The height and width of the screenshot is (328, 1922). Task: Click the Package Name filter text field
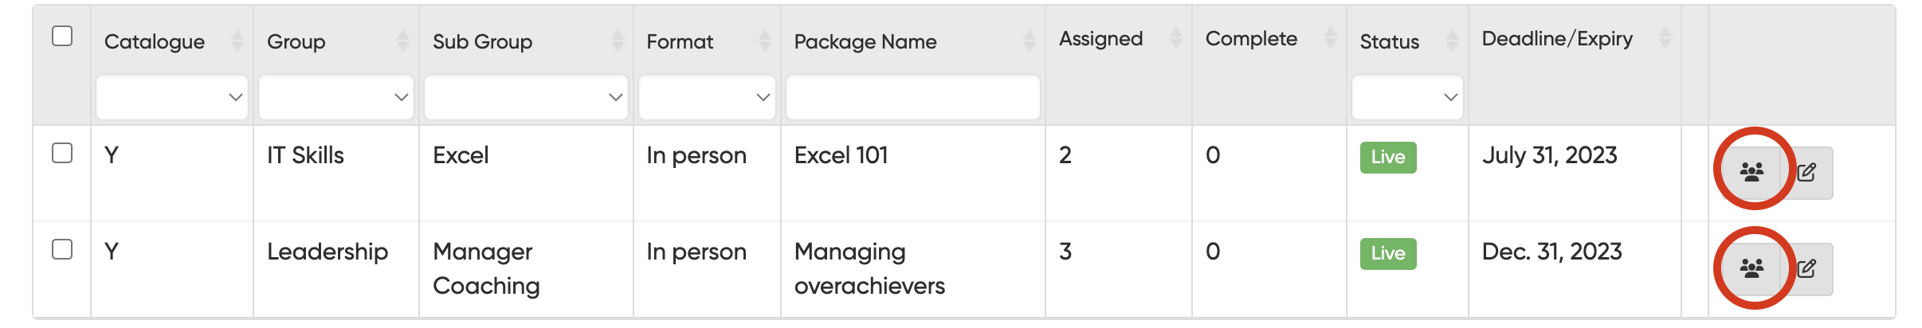coord(912,97)
